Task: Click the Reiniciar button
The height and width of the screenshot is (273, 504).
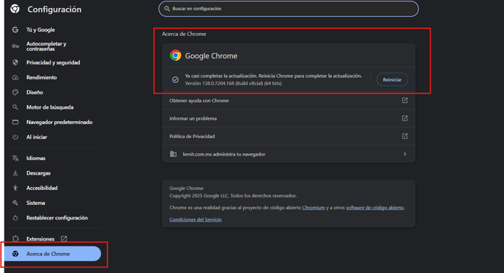Action: tap(392, 79)
